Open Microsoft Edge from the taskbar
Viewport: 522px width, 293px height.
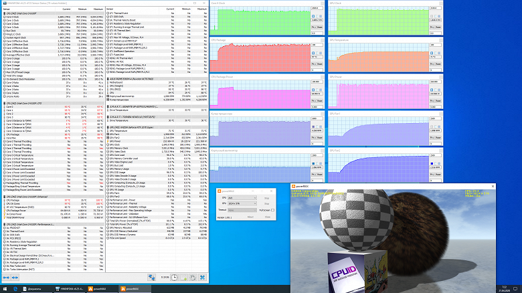pyautogui.click(x=15, y=289)
